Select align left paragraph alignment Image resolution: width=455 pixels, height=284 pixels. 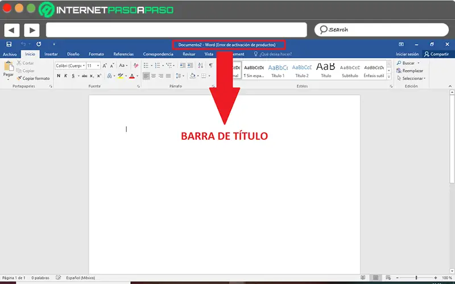[146, 76]
